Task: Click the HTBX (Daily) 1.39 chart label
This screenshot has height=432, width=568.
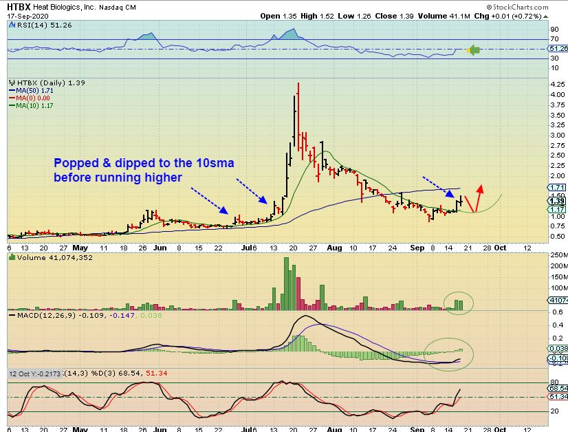Action: [51, 83]
